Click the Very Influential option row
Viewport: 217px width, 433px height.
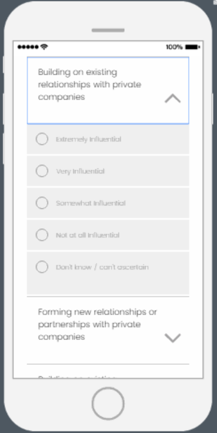pos(108,171)
